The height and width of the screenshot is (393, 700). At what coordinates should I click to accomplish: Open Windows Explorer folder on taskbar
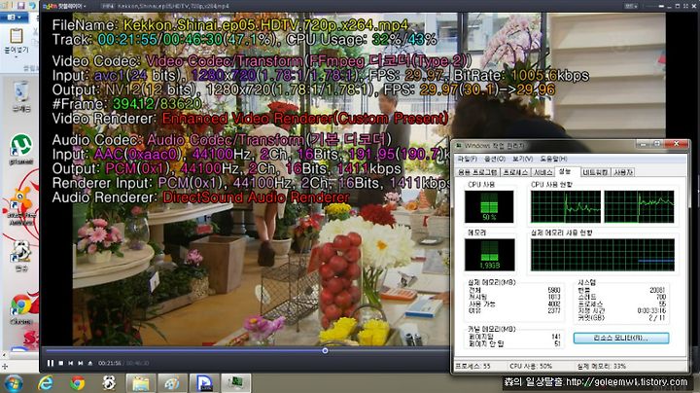tap(140, 383)
